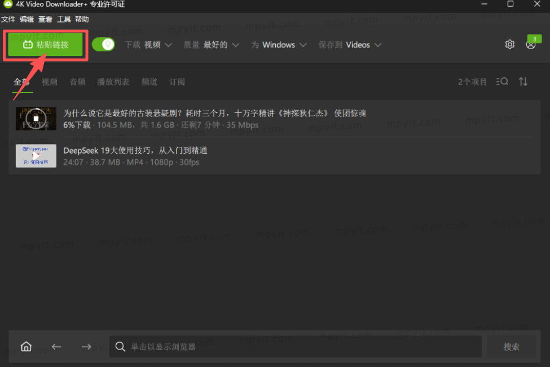
Task: Click the 24:07 · 38.7 MB details text
Action: pos(131,162)
